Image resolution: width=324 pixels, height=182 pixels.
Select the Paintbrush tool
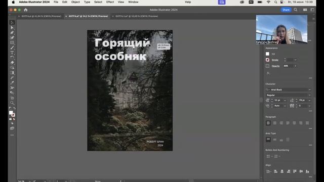click(12, 48)
